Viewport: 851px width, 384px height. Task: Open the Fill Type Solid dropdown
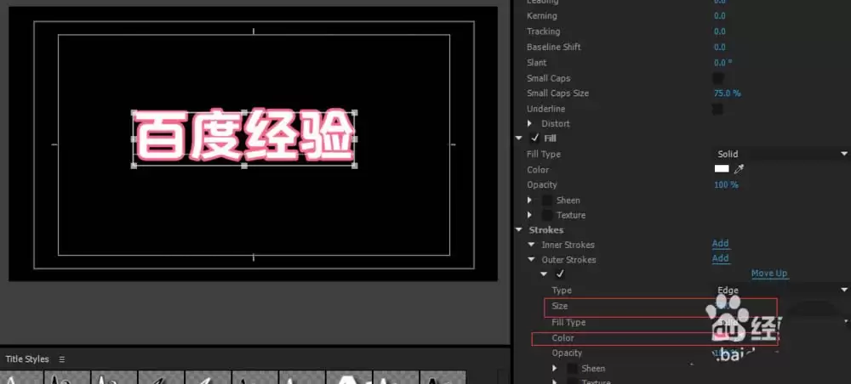coord(780,154)
